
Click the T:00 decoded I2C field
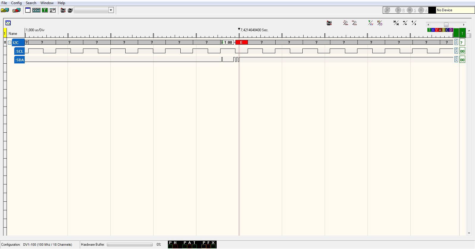(228, 43)
